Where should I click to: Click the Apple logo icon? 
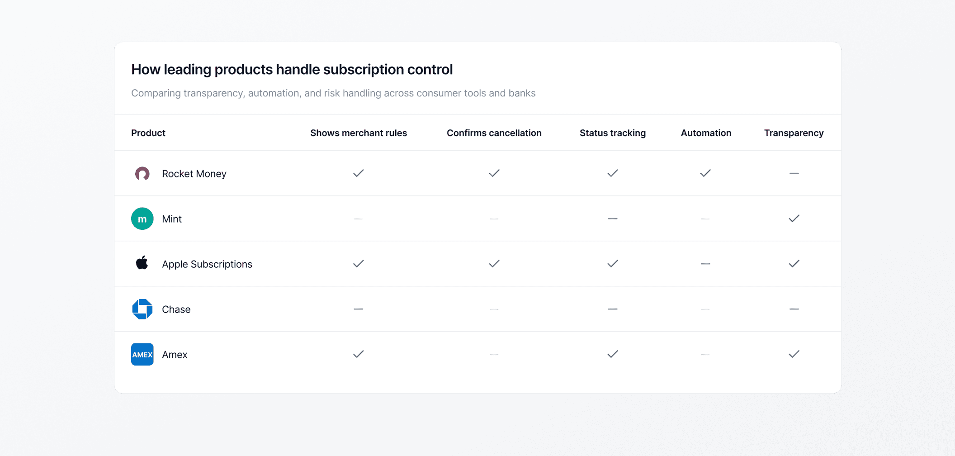142,263
